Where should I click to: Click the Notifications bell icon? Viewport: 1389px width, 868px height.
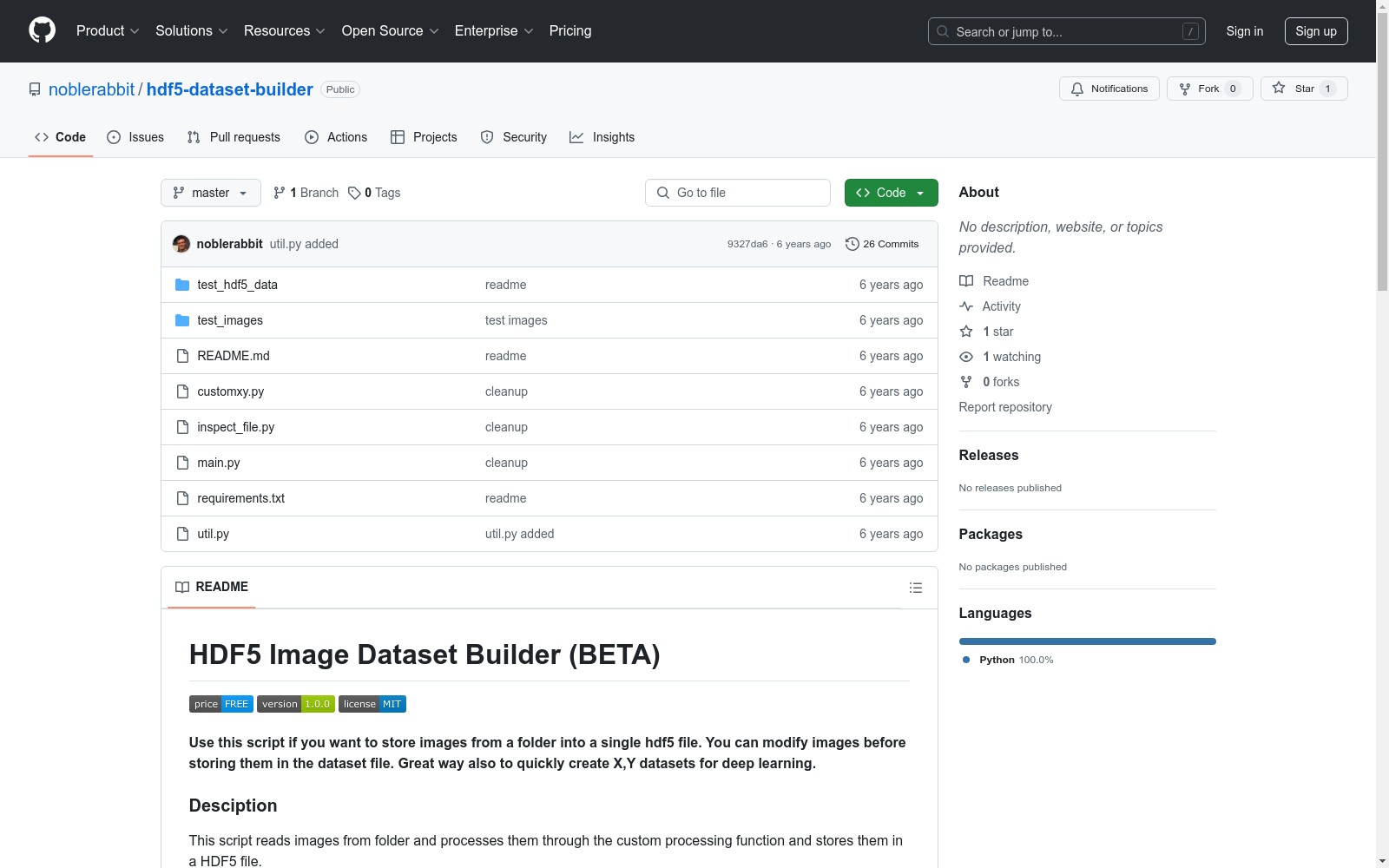[x=1077, y=89]
